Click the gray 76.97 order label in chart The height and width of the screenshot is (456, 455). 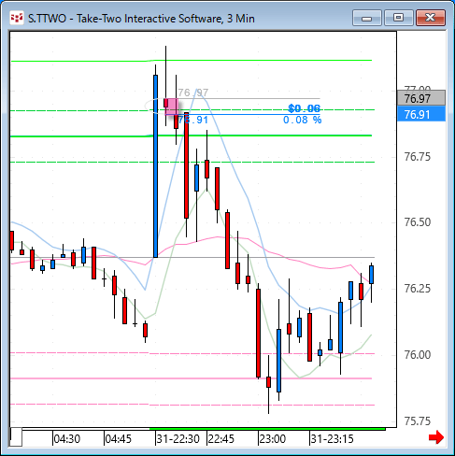pyautogui.click(x=193, y=93)
